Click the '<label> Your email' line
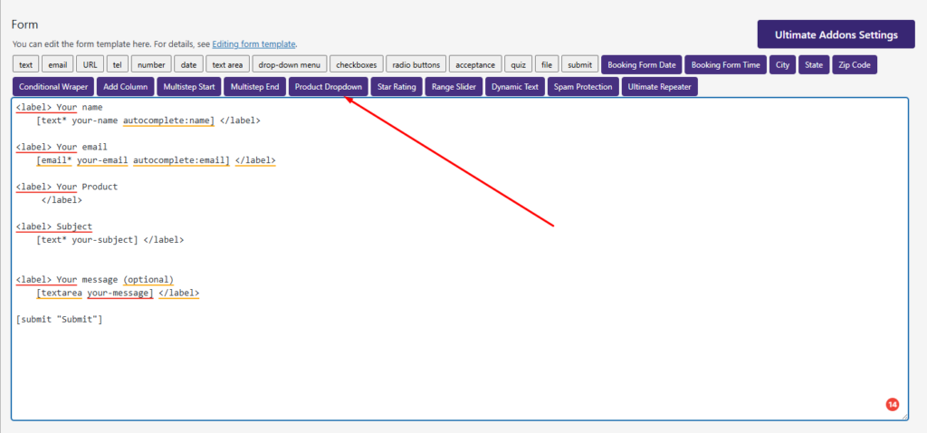 coord(62,147)
